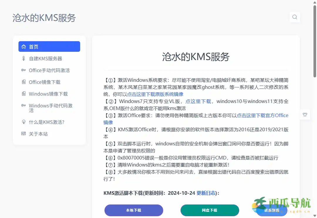This screenshot has width=317, height=218.
Task: Click the home icon beside 首页
Action: click(x=24, y=46)
